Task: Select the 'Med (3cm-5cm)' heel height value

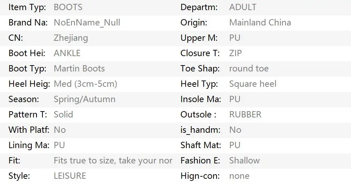Action: (85, 84)
